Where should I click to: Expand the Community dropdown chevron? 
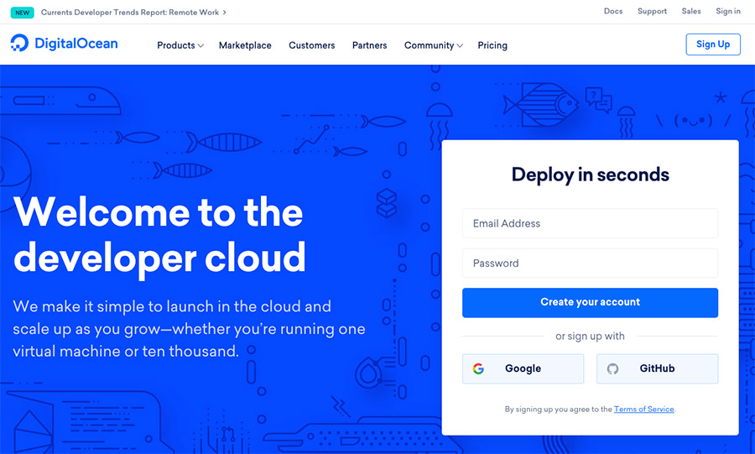pos(460,46)
